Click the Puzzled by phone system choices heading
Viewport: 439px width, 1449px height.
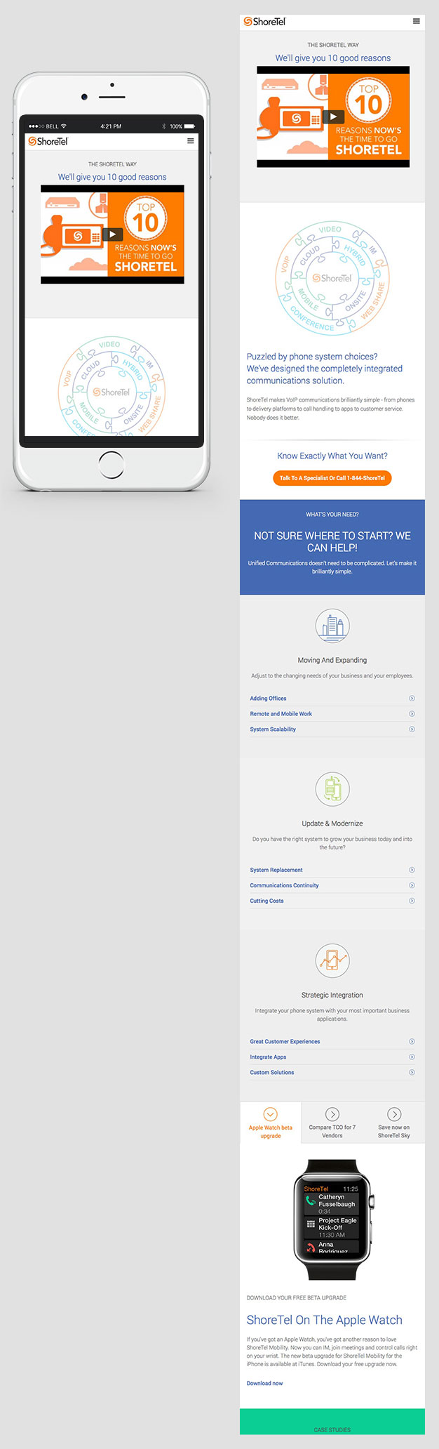(x=325, y=369)
